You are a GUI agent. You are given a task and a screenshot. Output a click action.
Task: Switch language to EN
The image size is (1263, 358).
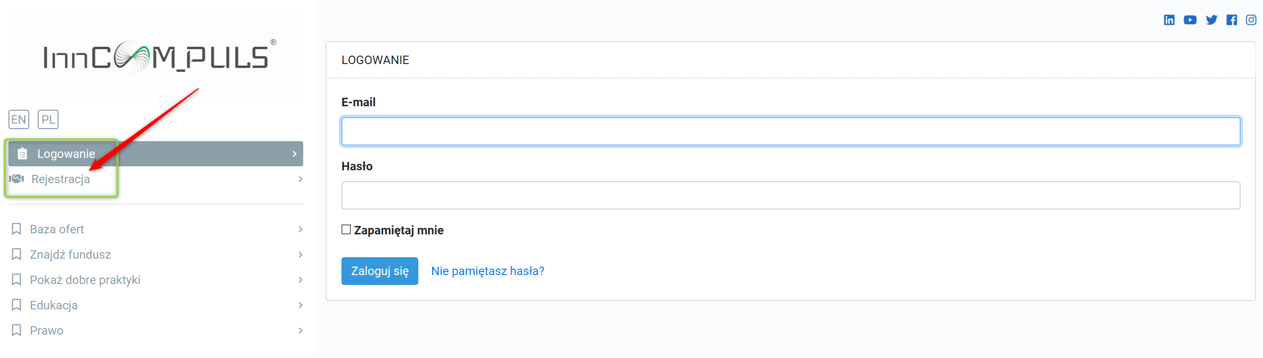(19, 120)
